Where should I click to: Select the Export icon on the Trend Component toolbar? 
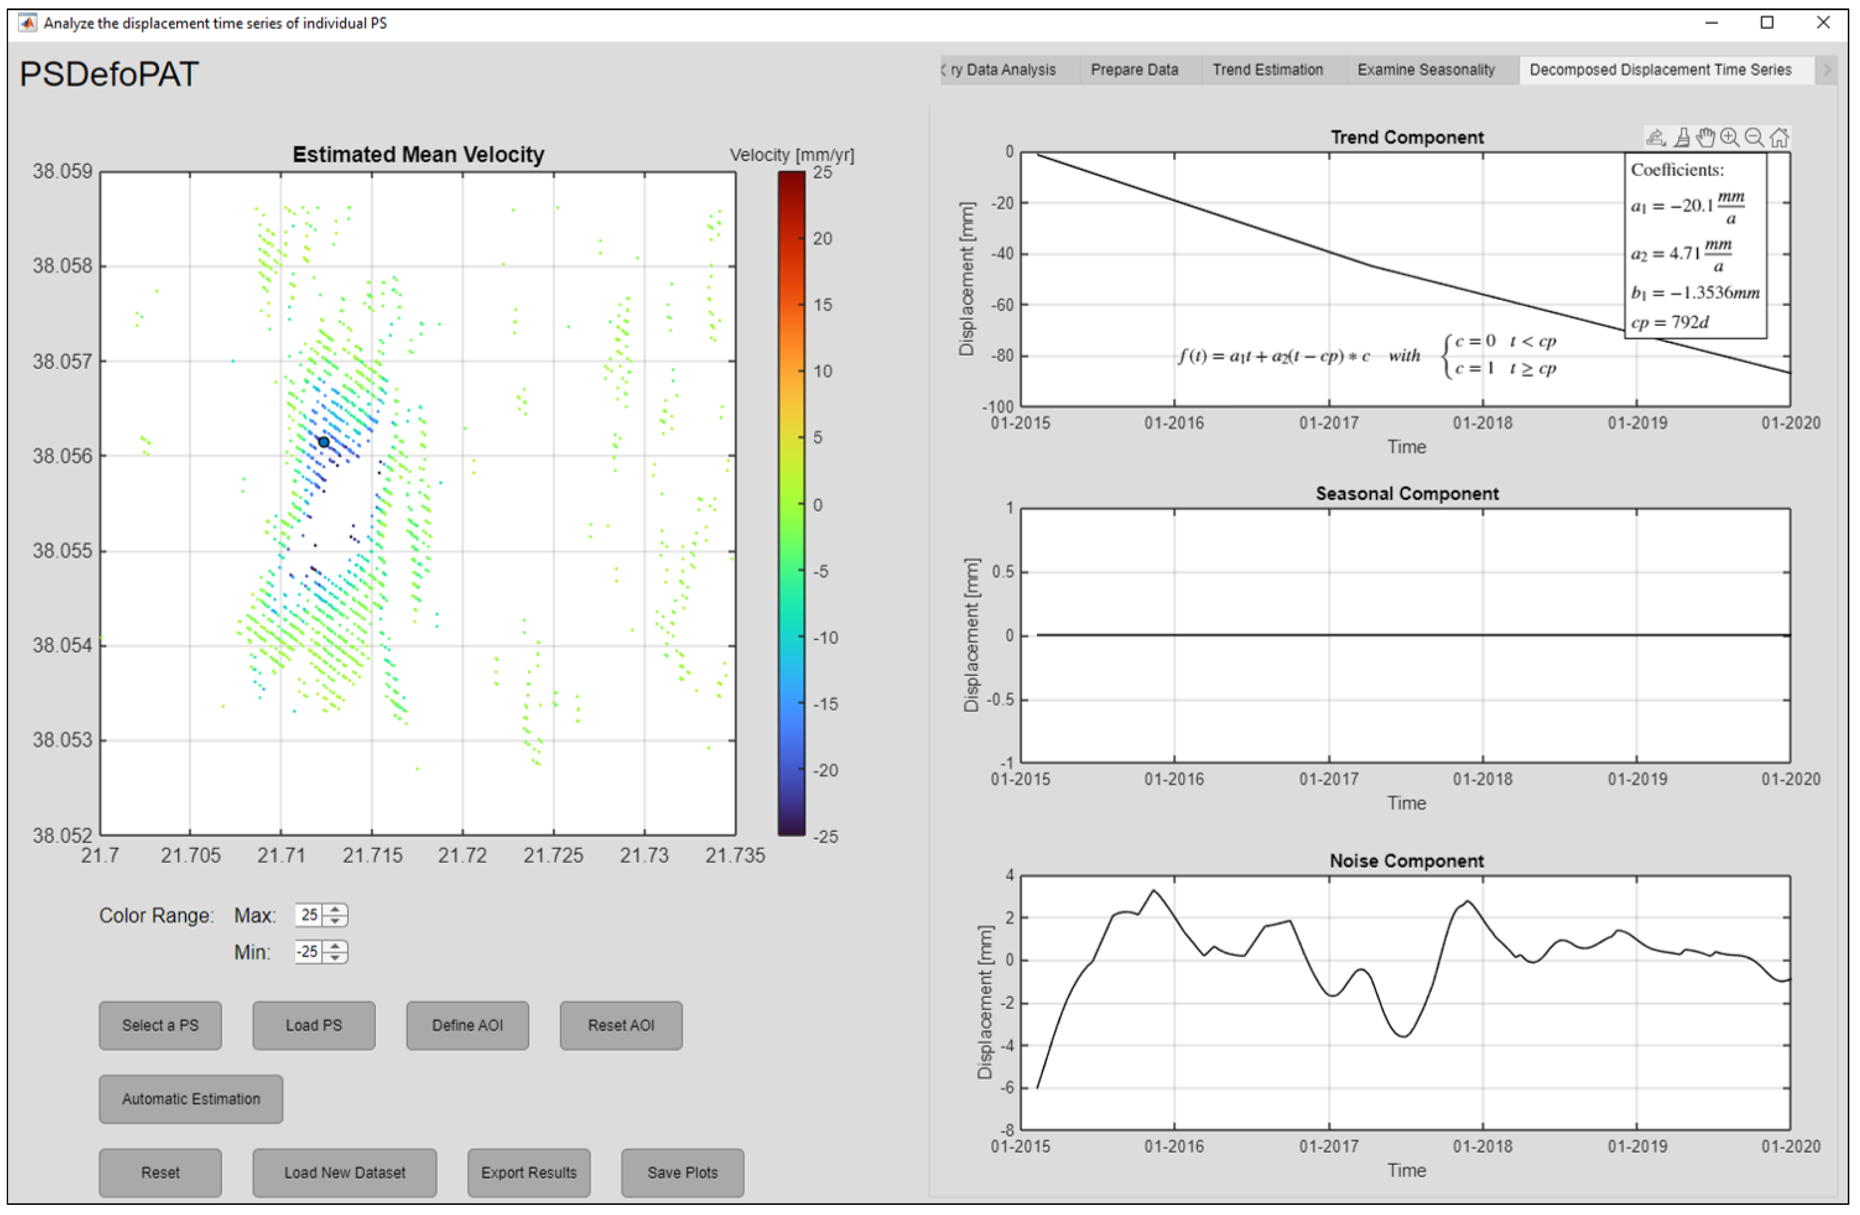(x=1656, y=138)
